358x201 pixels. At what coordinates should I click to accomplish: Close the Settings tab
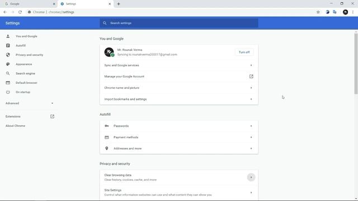(x=110, y=4)
